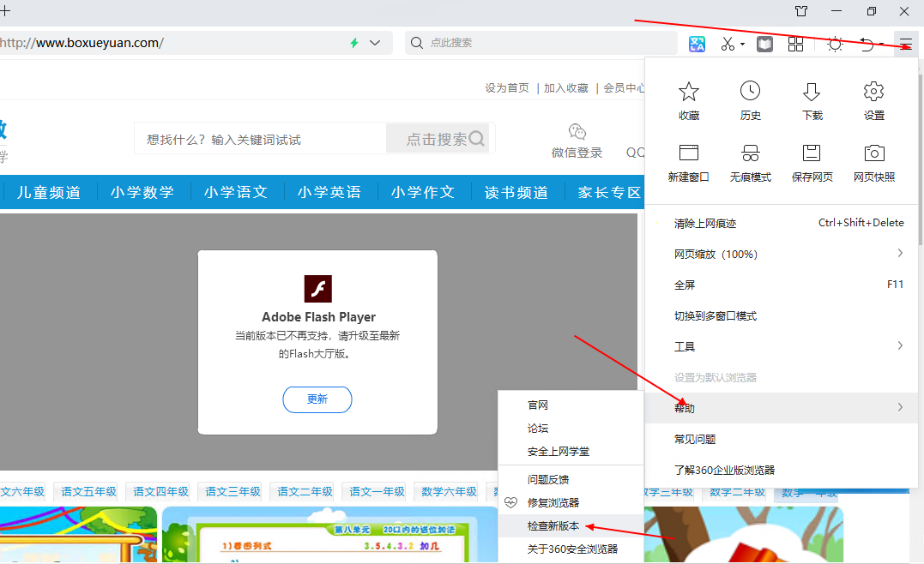Viewport: 924px width, 564px height.
Task: Click the translate icon in toolbar
Action: (697, 44)
